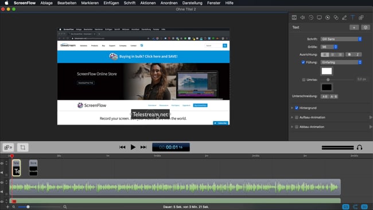Open the canvas multi-window options button

click(8, 147)
